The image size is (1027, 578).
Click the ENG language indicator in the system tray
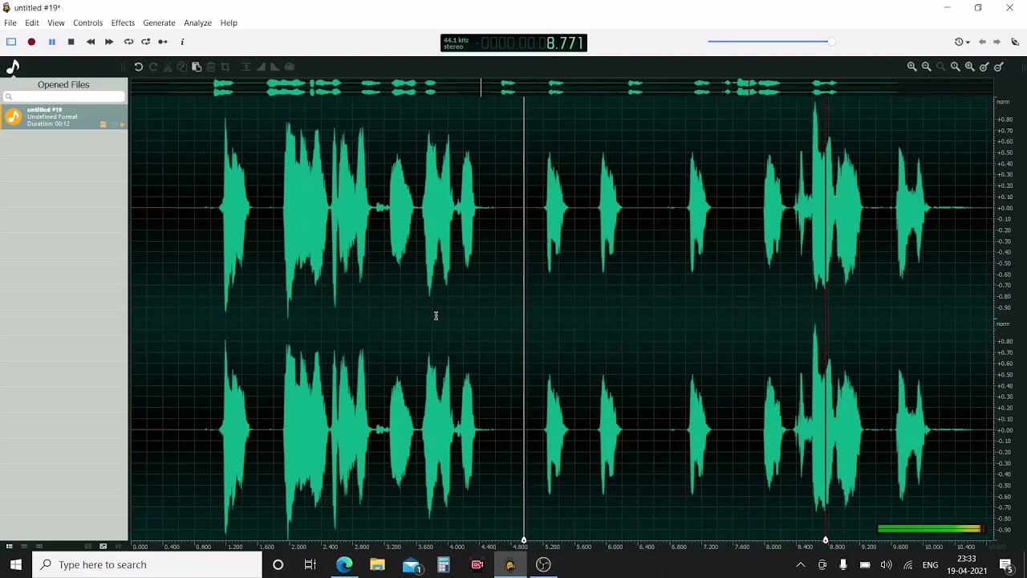pyautogui.click(x=930, y=565)
